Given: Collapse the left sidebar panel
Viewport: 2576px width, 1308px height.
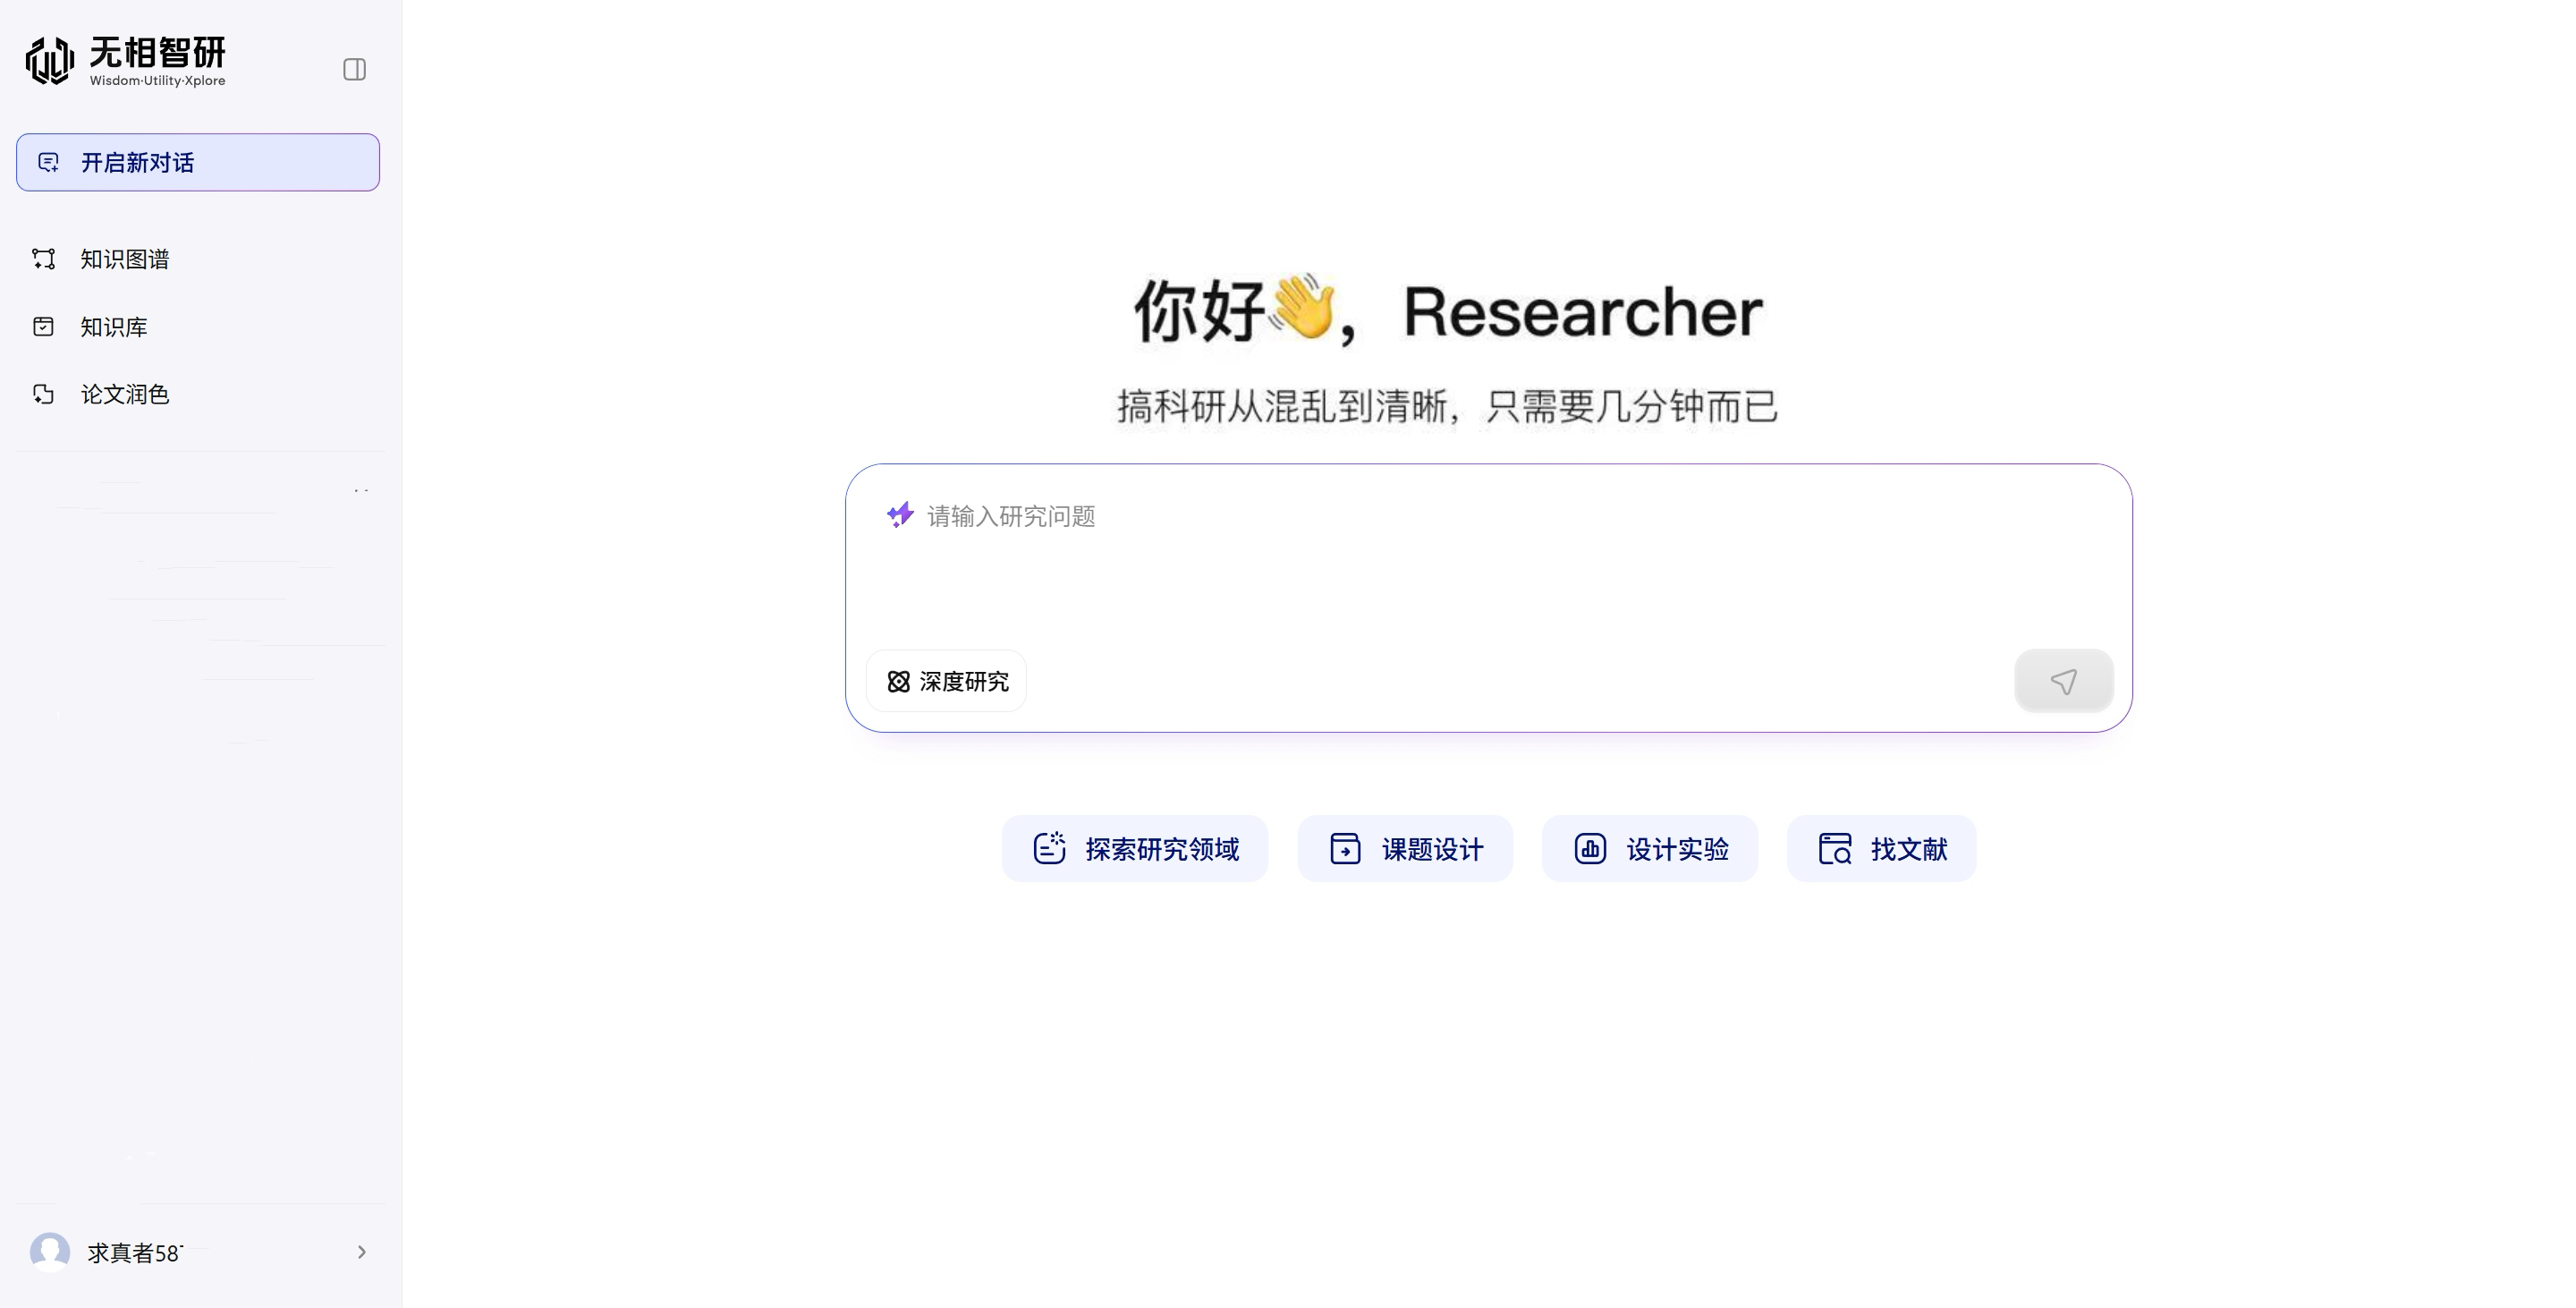Looking at the screenshot, I should pos(354,69).
